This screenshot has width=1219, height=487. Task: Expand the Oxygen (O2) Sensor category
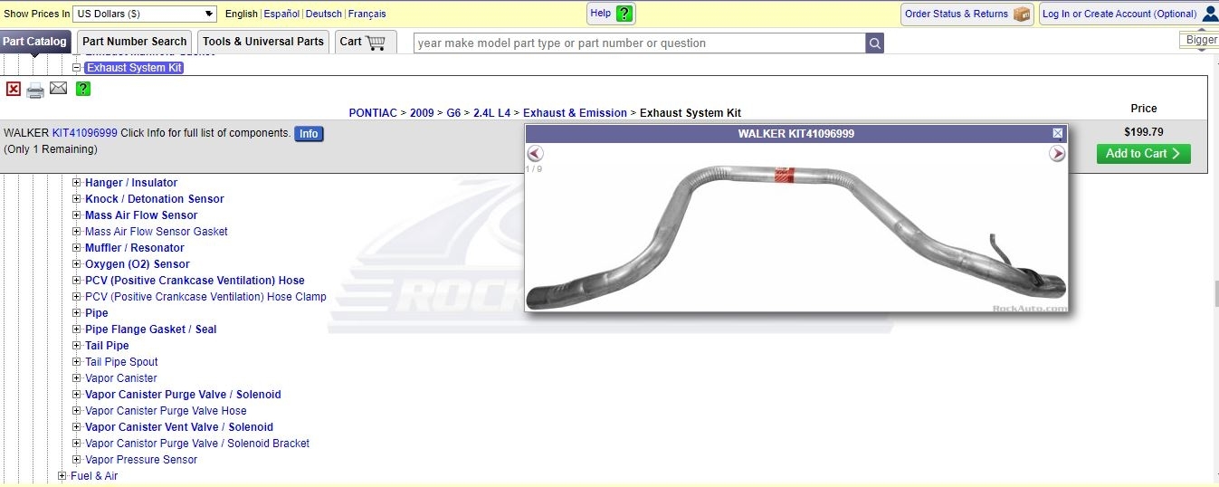pyautogui.click(x=77, y=264)
